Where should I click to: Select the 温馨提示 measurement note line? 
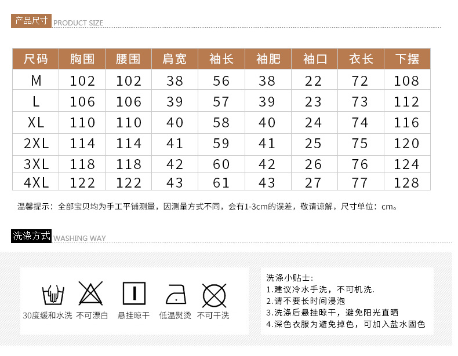tap(207, 207)
